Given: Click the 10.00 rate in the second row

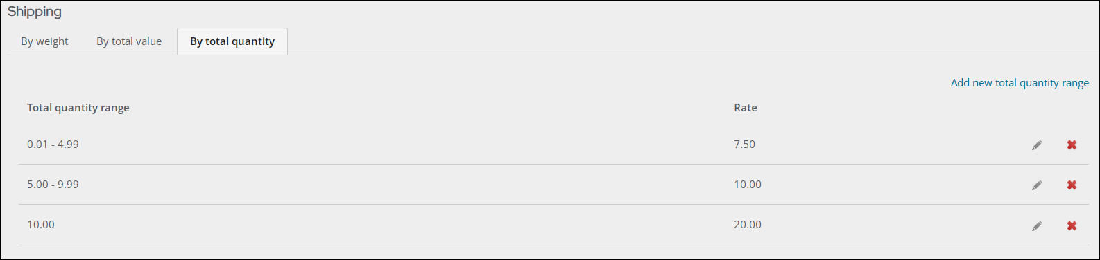Looking at the screenshot, I should click(748, 185).
